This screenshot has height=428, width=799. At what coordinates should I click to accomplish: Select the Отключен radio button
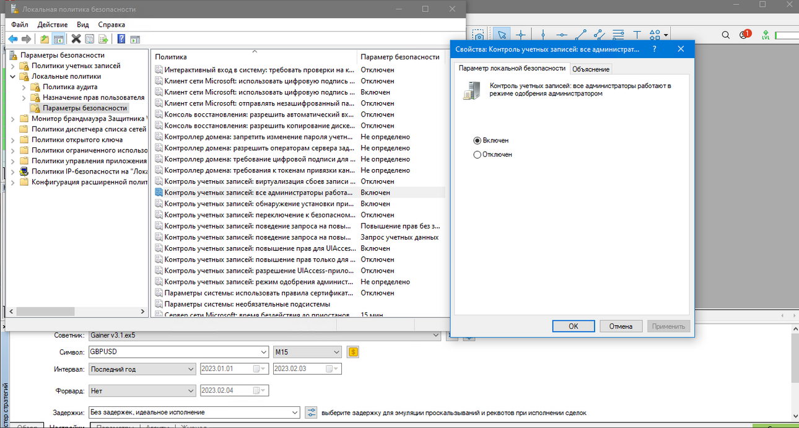pos(477,154)
